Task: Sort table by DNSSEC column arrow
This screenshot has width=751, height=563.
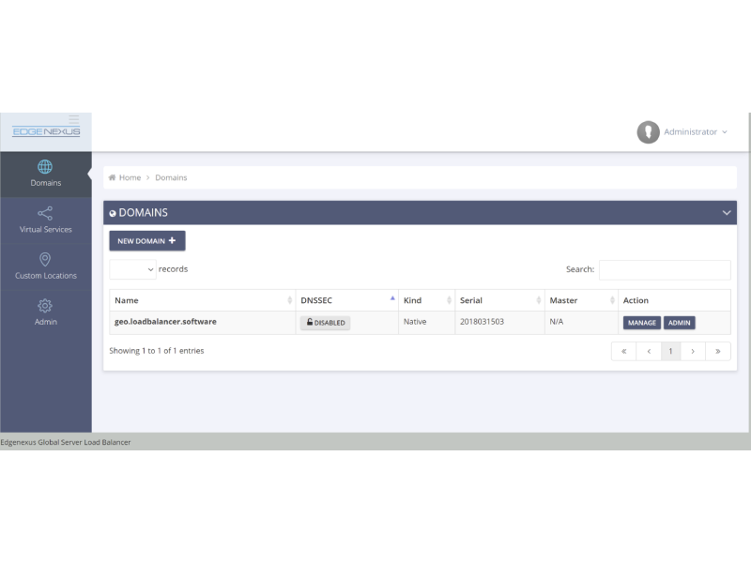Action: [392, 298]
